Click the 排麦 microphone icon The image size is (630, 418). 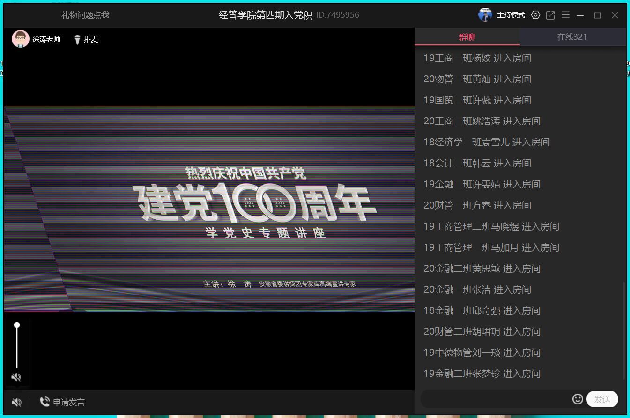pos(78,40)
